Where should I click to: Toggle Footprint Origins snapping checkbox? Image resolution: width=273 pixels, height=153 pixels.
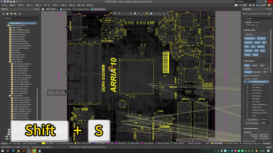[x=247, y=110]
